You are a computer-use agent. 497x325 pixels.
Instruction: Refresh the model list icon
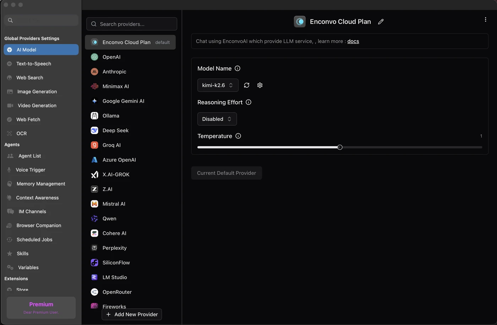pyautogui.click(x=247, y=85)
